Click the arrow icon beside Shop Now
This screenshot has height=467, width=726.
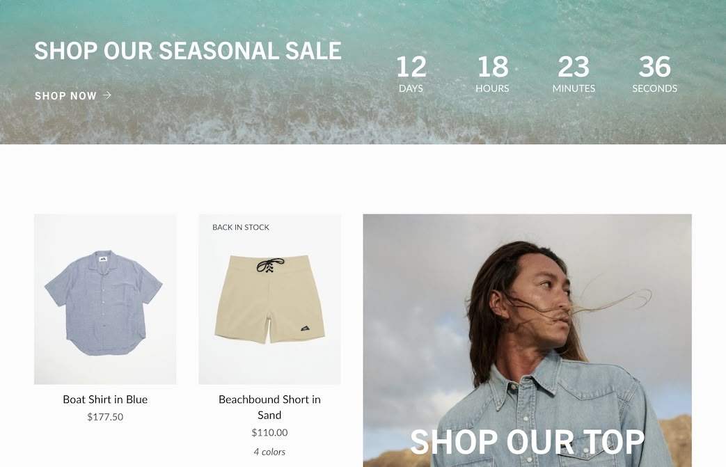pos(107,95)
